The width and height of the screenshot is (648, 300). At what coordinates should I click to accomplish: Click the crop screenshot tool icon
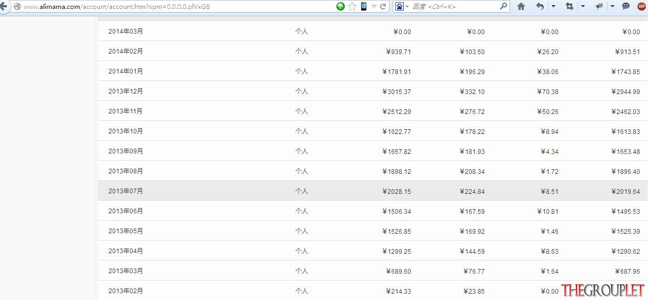pyautogui.click(x=570, y=6)
